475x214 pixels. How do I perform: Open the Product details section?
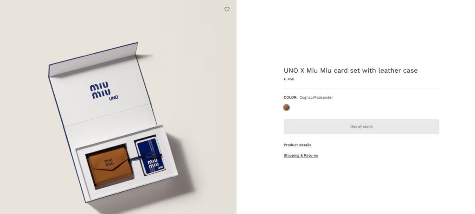(297, 145)
